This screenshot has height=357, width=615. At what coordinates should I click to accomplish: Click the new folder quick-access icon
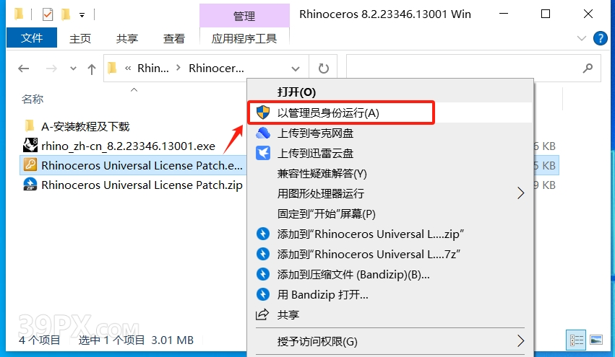click(x=66, y=15)
